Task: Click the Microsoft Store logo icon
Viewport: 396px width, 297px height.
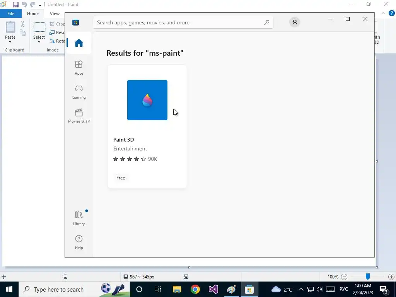Action: 75,22
